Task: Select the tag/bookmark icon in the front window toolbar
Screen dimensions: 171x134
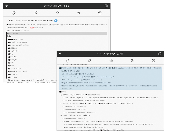Action: coord(67,61)
